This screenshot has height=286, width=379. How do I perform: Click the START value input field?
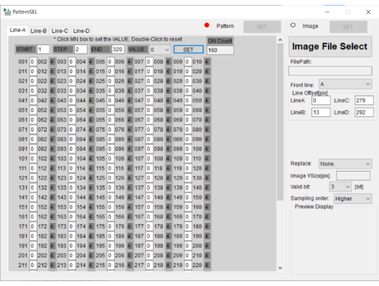coord(43,49)
